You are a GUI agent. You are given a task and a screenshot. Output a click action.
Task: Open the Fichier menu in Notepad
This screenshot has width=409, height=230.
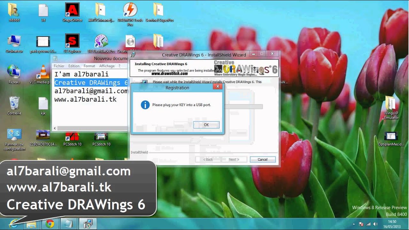[x=59, y=66]
